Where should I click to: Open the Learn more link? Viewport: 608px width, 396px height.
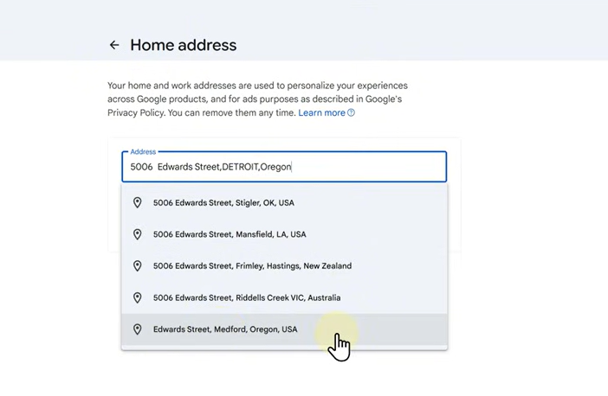(x=321, y=113)
